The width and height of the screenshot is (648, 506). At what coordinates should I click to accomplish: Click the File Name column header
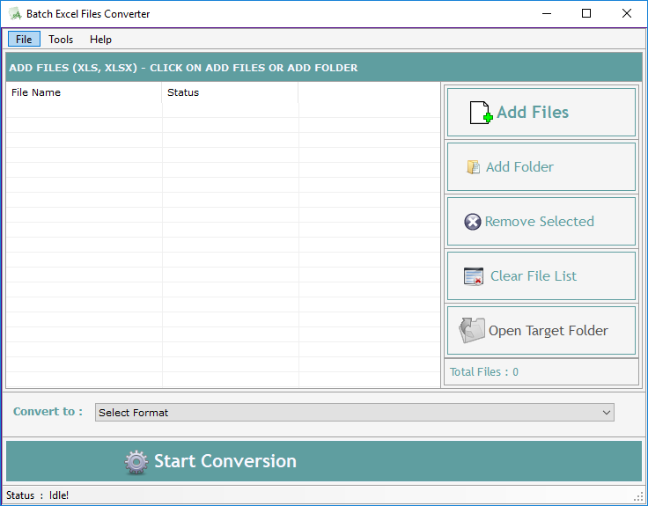84,92
